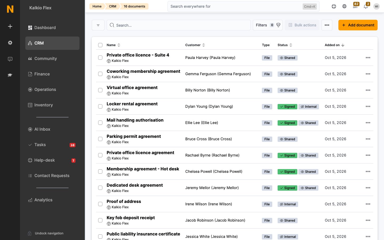Viewport: 384px width, 240px height.
Task: Sort the table by Customer column
Action: [195, 45]
